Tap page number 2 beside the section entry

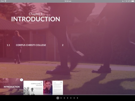tap(63, 45)
